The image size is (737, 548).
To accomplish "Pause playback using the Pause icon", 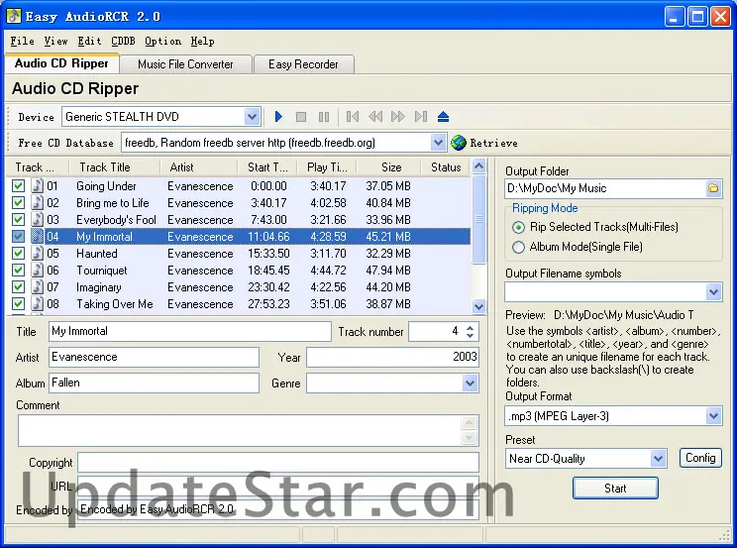I will click(x=324, y=117).
